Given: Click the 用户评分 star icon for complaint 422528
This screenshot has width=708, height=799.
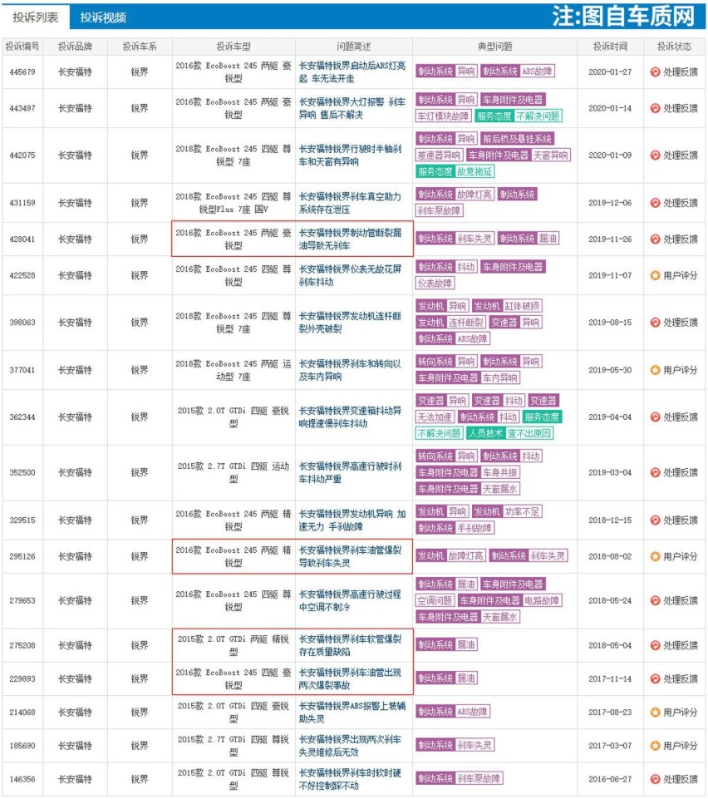Looking at the screenshot, I should 655,275.
